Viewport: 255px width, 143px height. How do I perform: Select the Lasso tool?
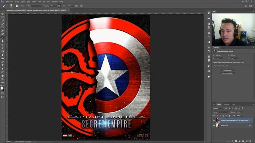tap(2, 20)
